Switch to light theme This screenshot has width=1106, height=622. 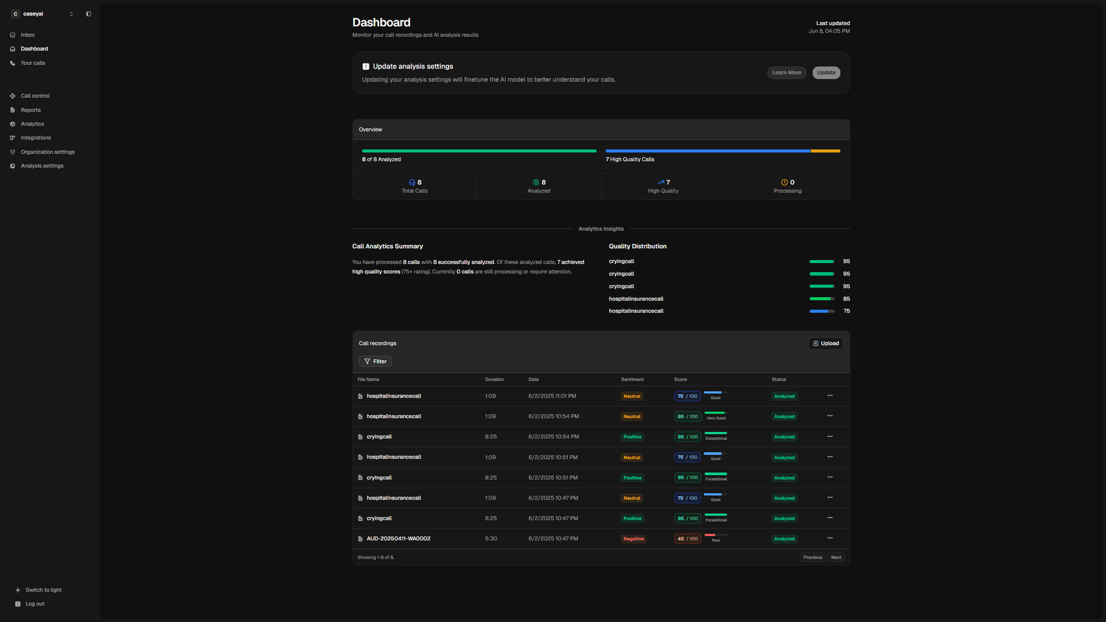point(43,590)
